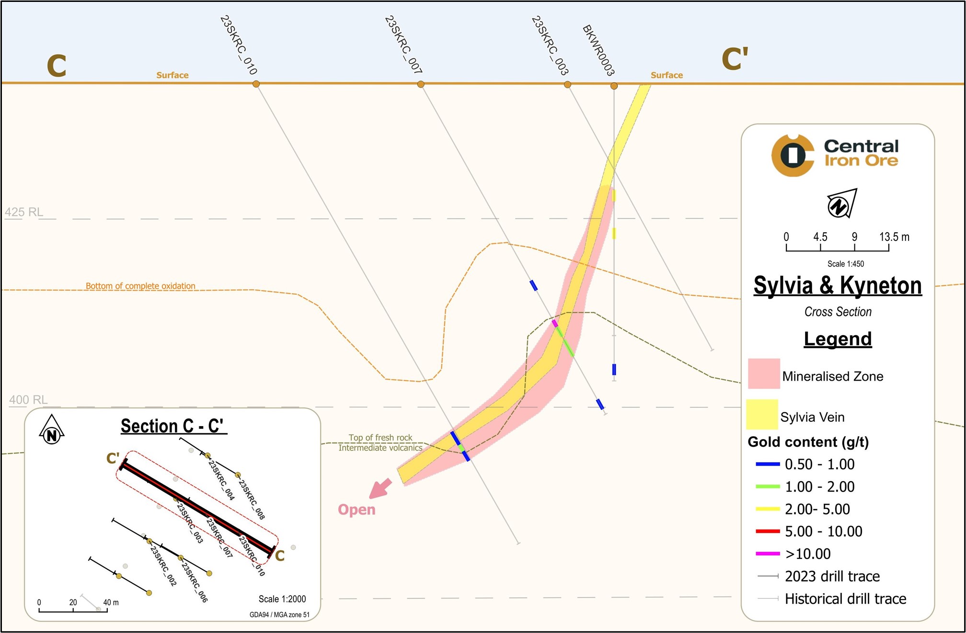Select the Sylvia & Kyneton title
966x633 pixels.
[x=838, y=286]
